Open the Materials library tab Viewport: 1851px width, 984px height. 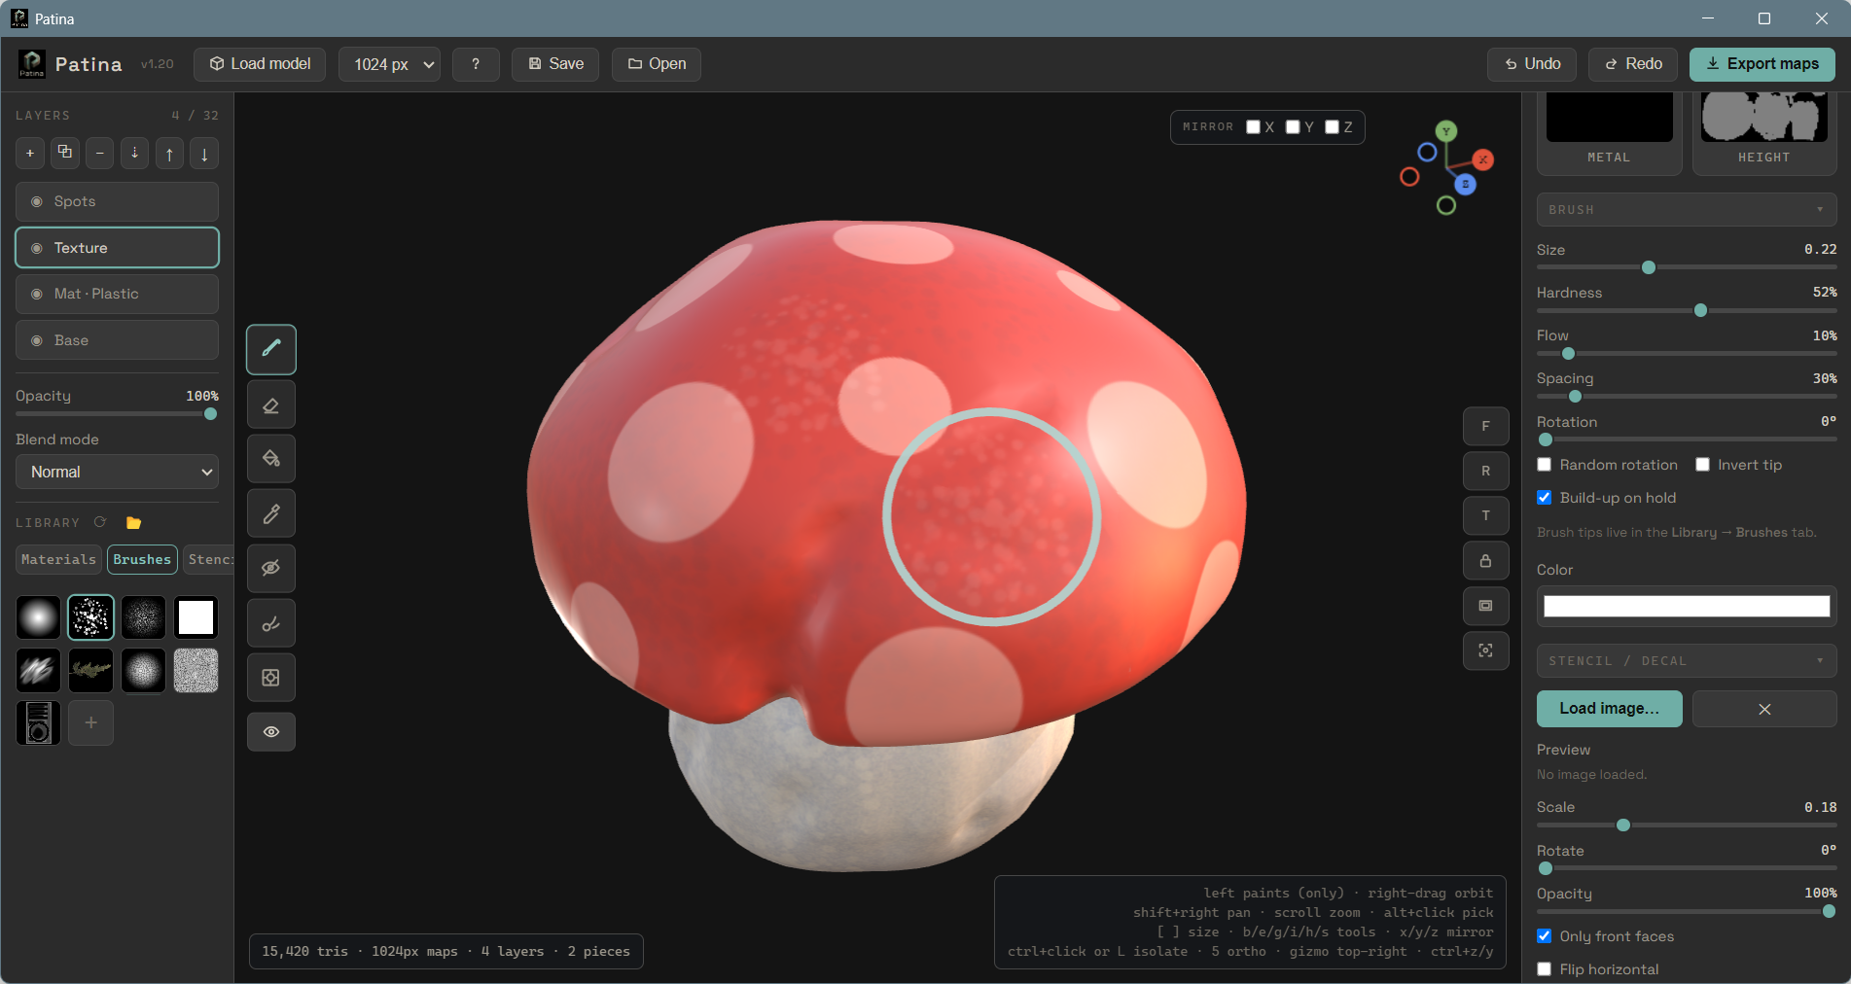point(58,559)
